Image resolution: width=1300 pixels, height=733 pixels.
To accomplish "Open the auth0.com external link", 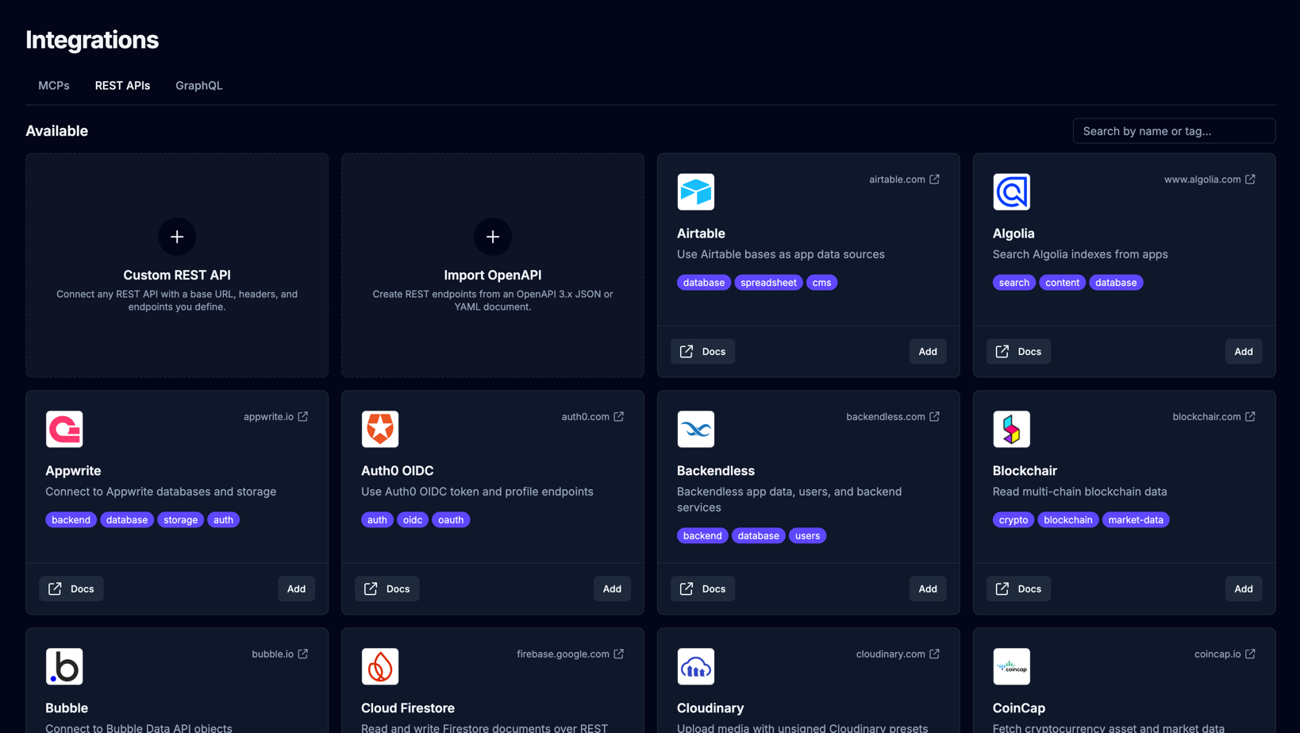I will pyautogui.click(x=593, y=417).
